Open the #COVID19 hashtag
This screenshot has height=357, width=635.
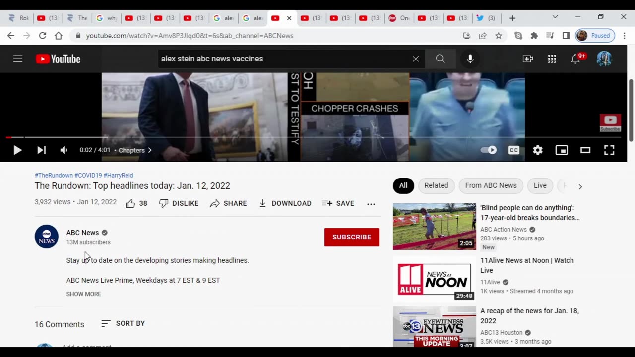coord(88,175)
